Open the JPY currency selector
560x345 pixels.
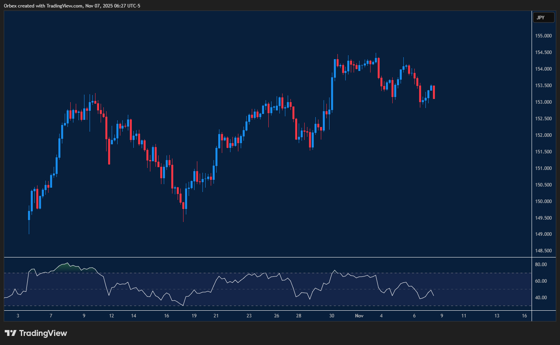pos(543,17)
